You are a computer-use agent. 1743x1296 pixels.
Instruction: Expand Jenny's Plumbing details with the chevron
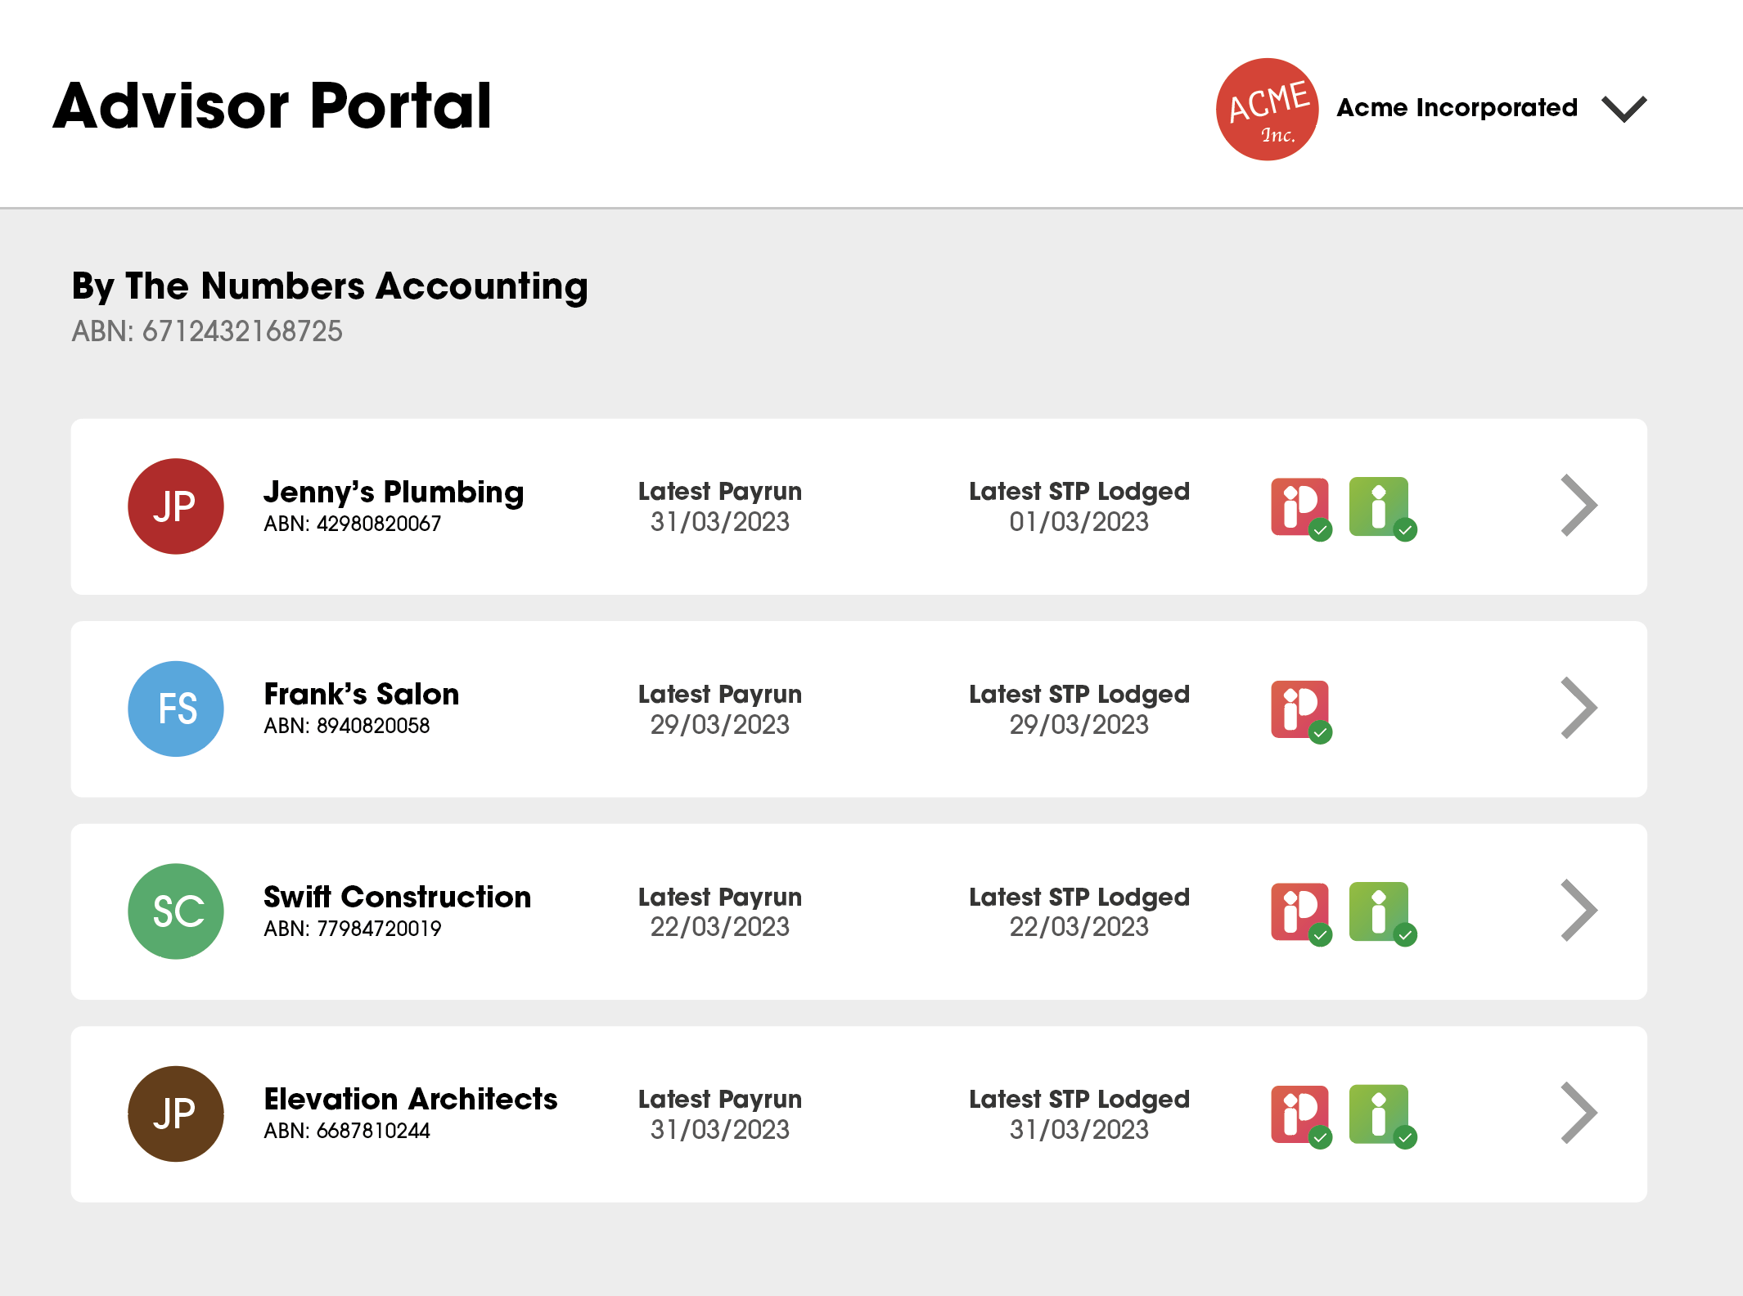pyautogui.click(x=1578, y=506)
